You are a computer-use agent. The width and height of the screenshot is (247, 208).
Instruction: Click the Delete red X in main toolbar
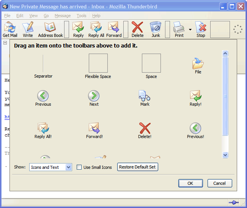click(x=137, y=30)
